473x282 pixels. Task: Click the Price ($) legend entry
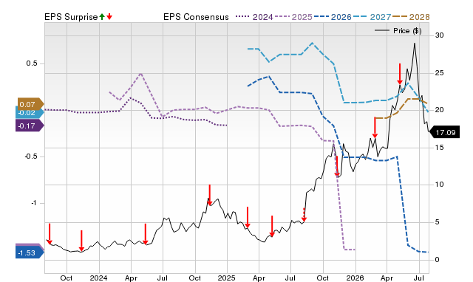pyautogui.click(x=398, y=31)
